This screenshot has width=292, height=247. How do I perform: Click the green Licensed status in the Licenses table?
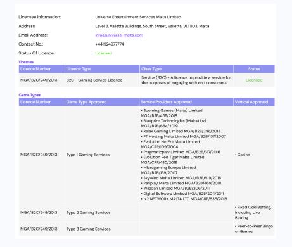[x=254, y=80]
